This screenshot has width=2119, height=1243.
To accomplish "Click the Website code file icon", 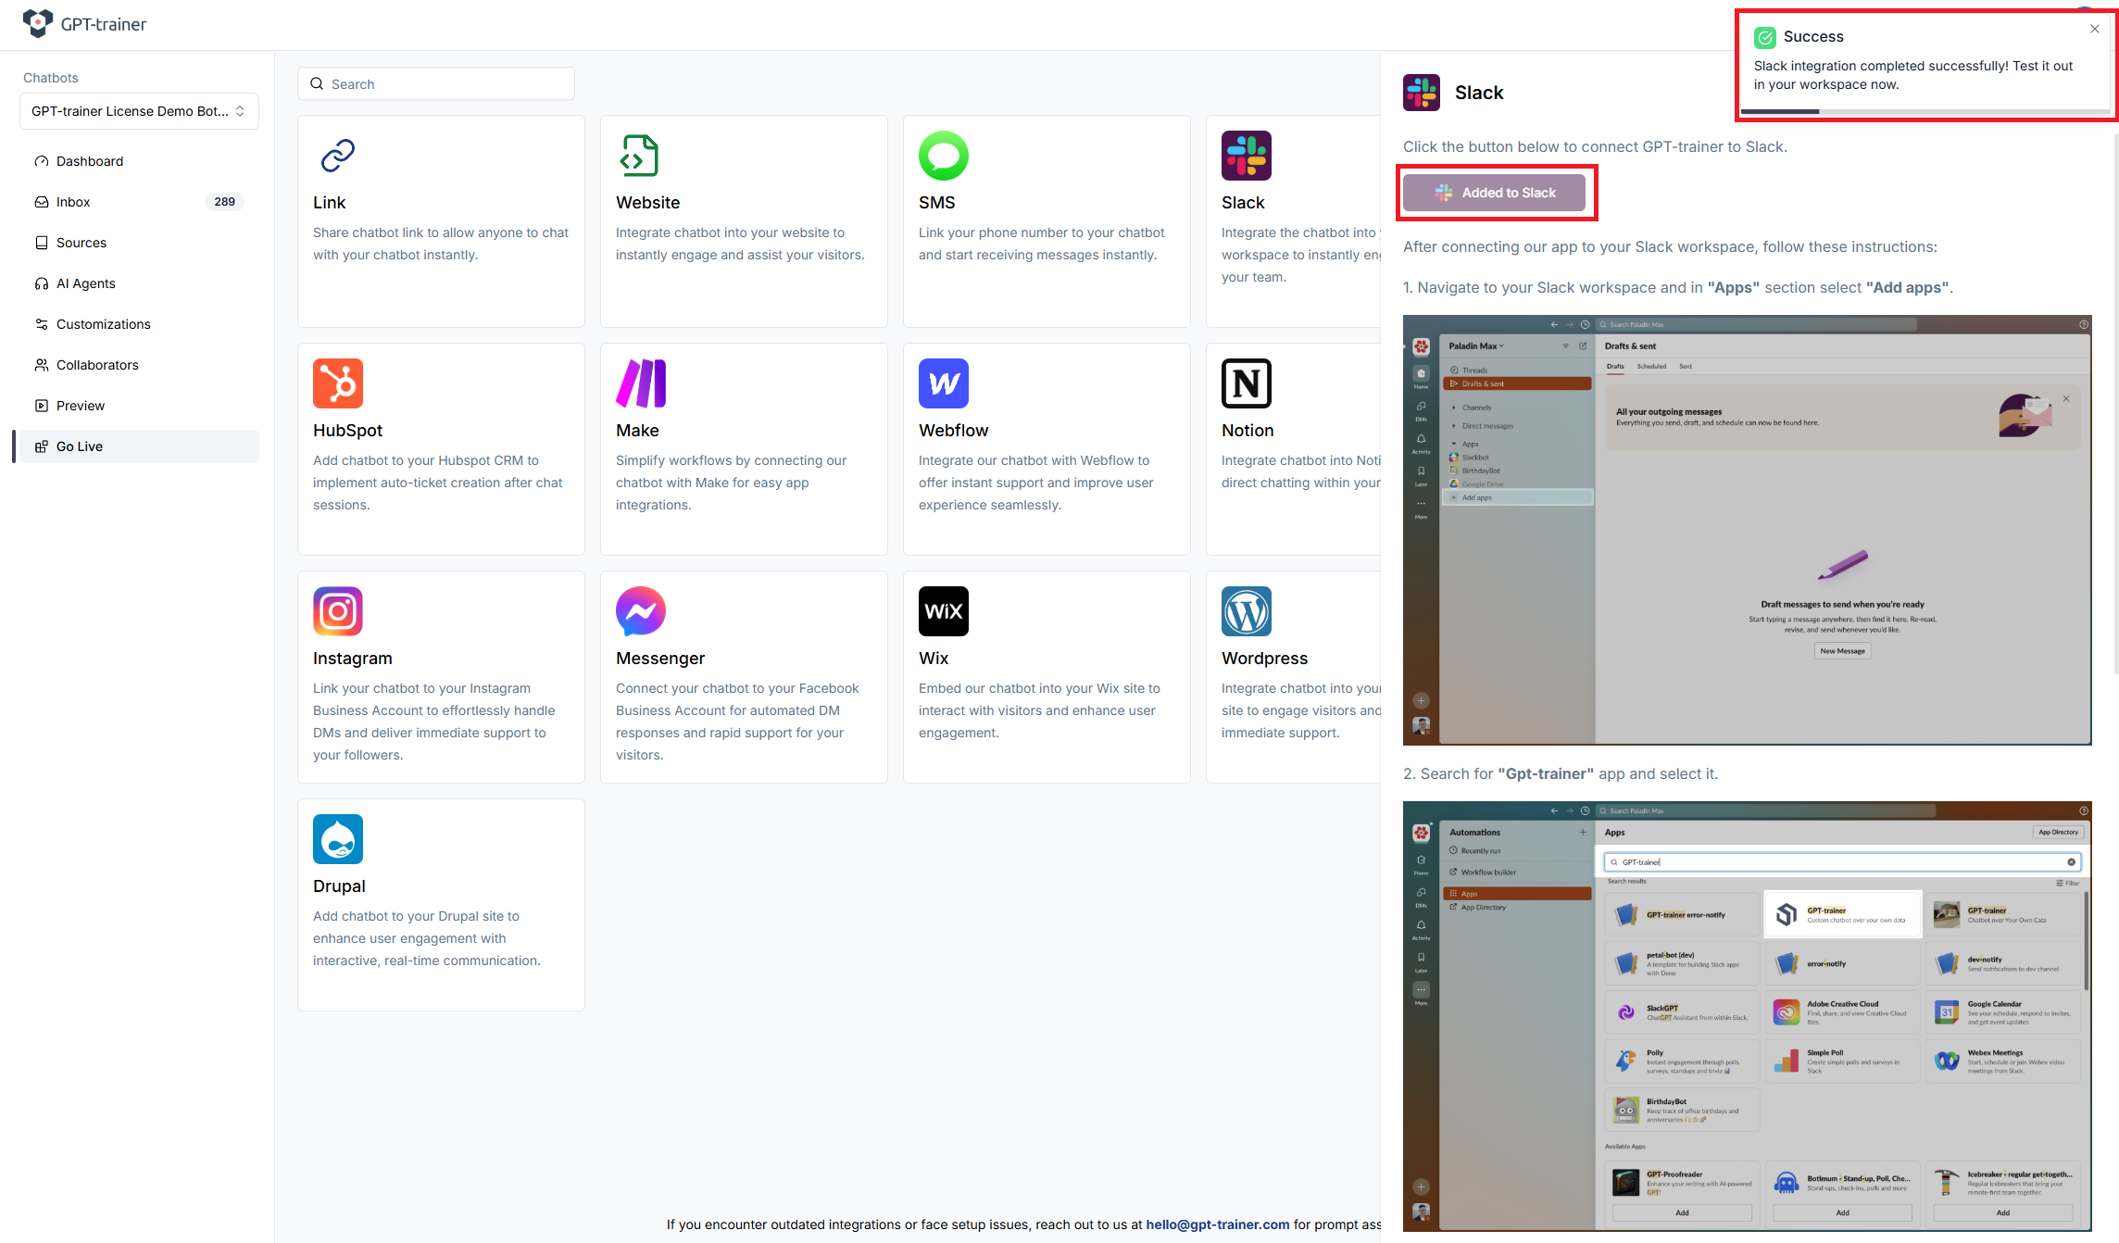I will coord(639,156).
